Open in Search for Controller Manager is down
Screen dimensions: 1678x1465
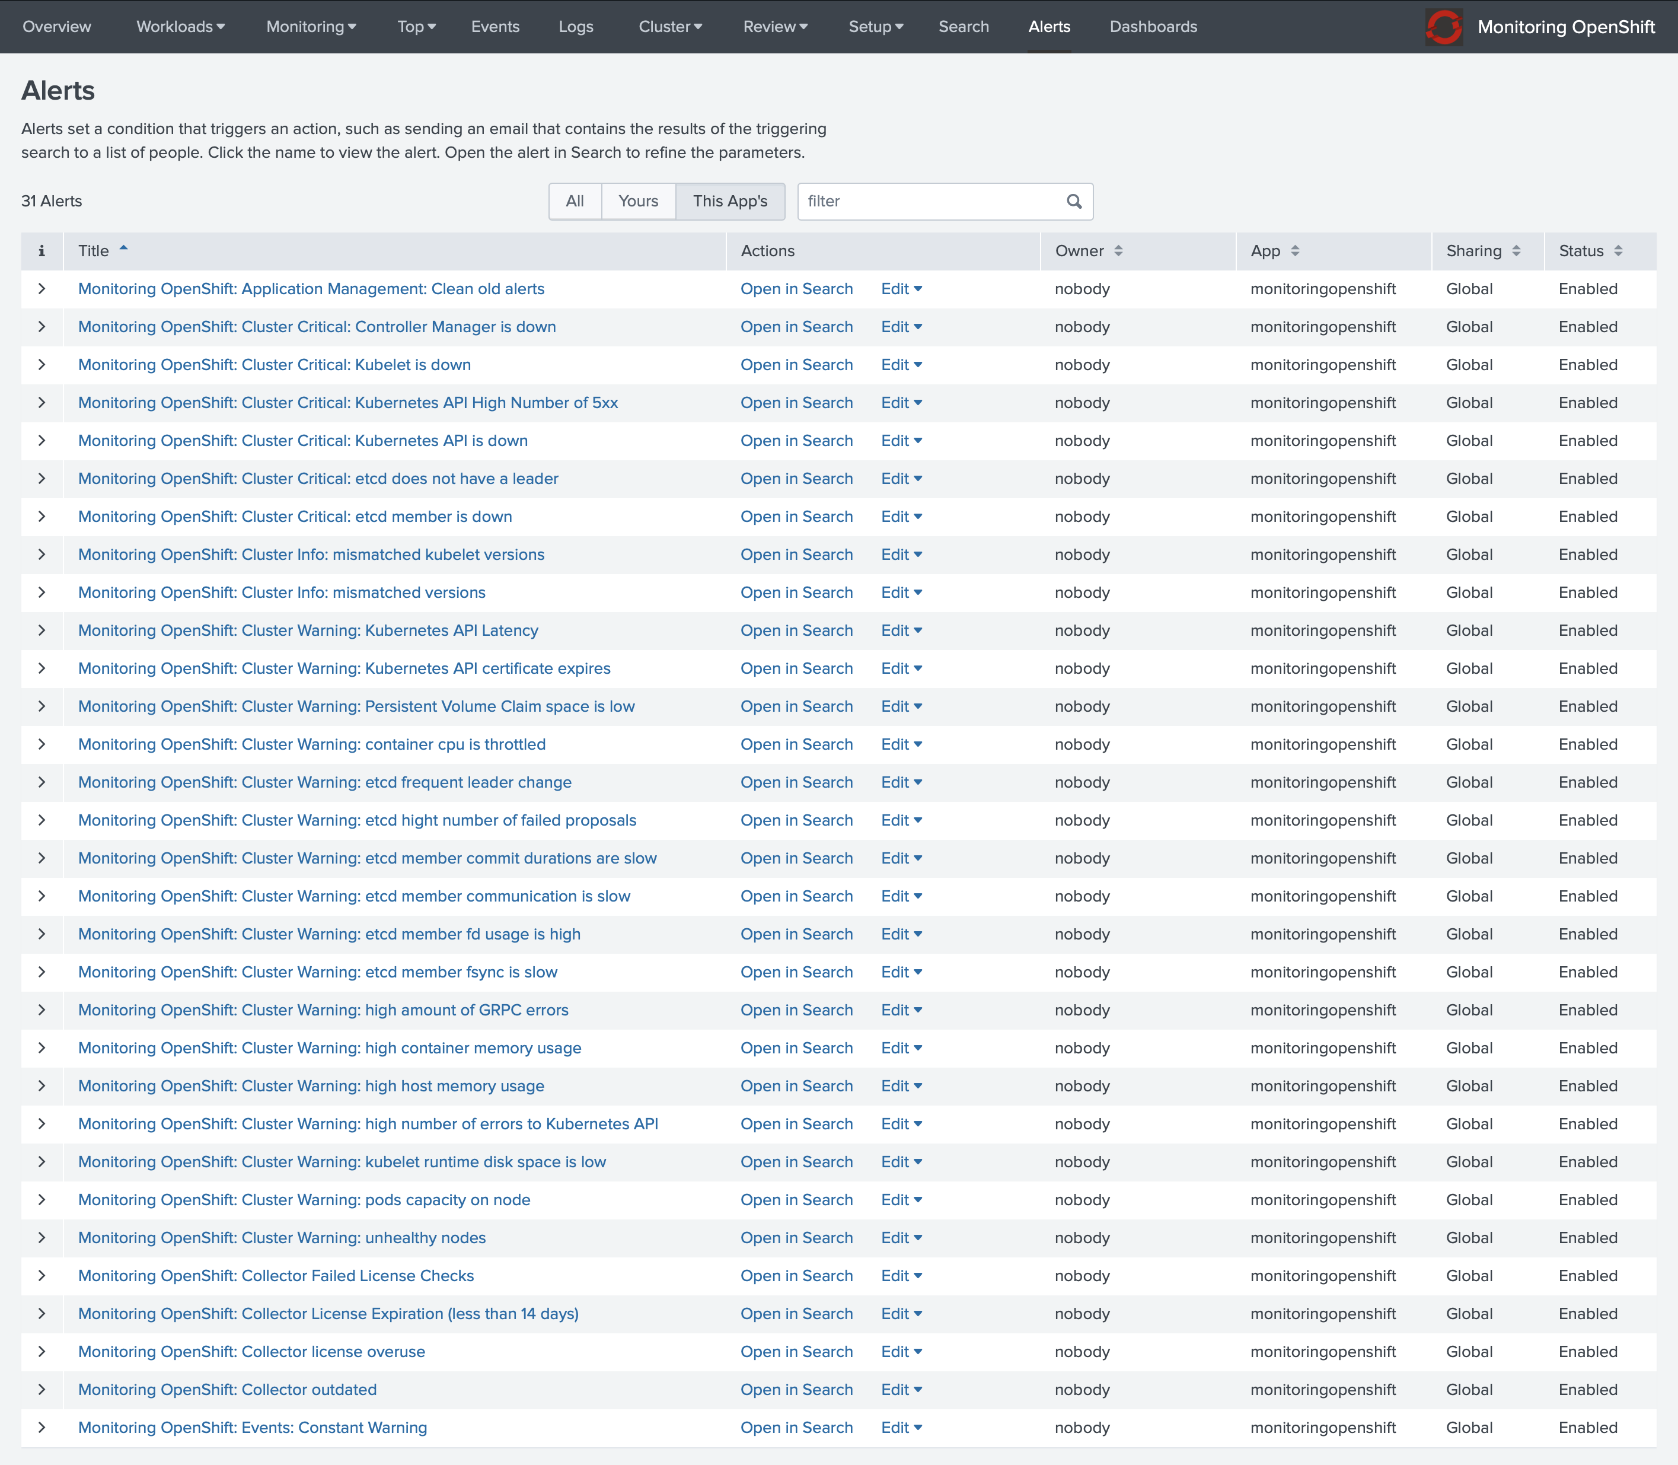click(x=797, y=327)
